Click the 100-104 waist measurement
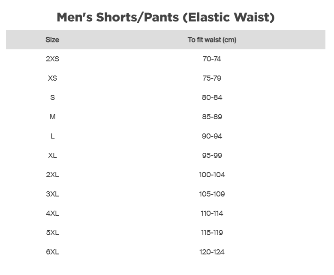334x275 pixels. 212,175
